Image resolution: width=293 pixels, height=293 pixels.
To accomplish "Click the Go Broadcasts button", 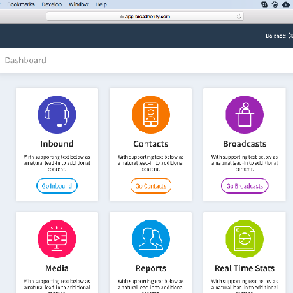I will pos(245,186).
